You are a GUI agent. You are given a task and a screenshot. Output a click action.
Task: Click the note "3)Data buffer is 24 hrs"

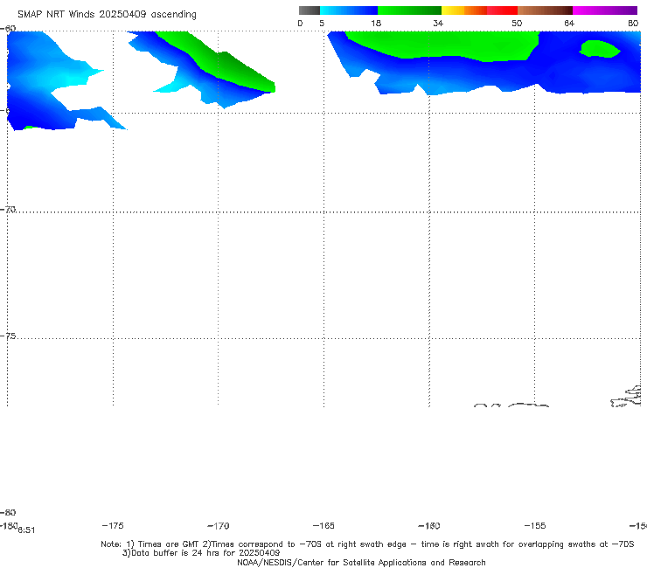tap(201, 553)
